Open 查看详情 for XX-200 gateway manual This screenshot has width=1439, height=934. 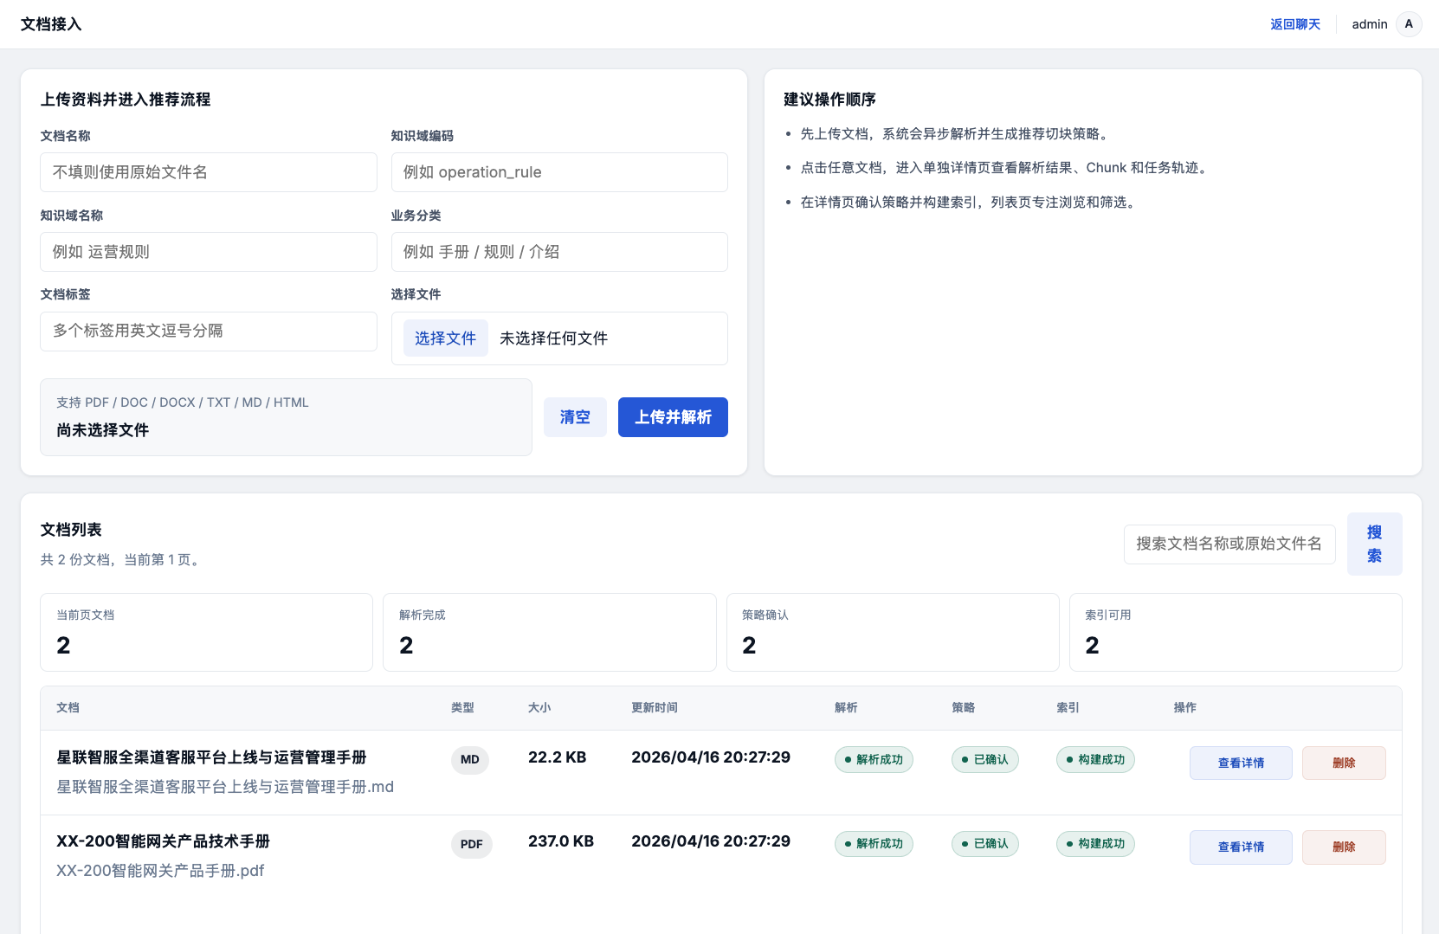click(x=1240, y=847)
